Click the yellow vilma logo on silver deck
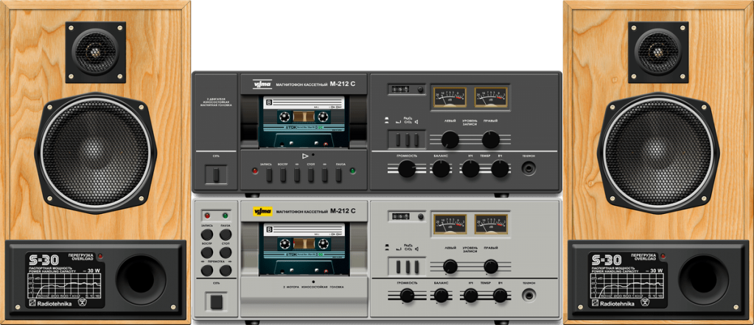The image size is (754, 325). click(262, 211)
